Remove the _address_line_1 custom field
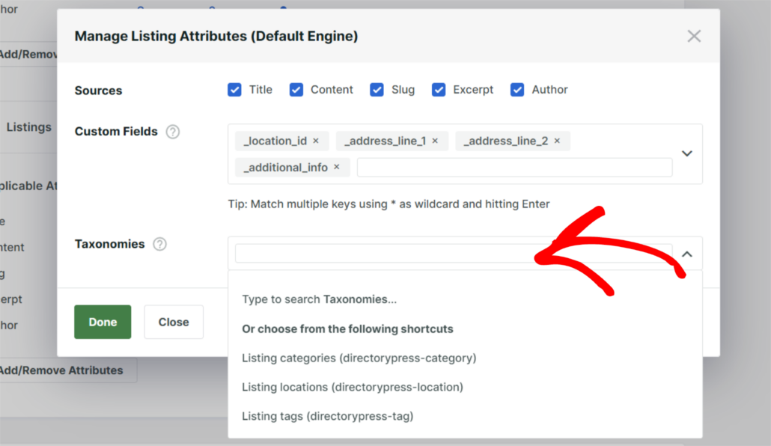This screenshot has width=771, height=446. click(435, 141)
